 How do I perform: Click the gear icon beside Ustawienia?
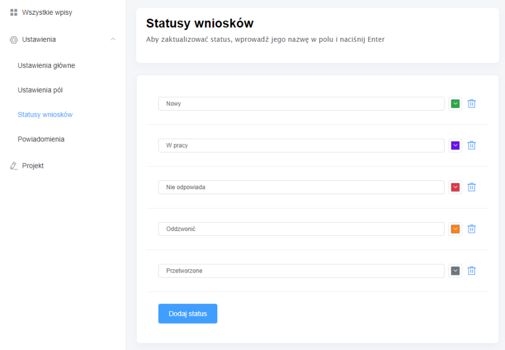[14, 39]
